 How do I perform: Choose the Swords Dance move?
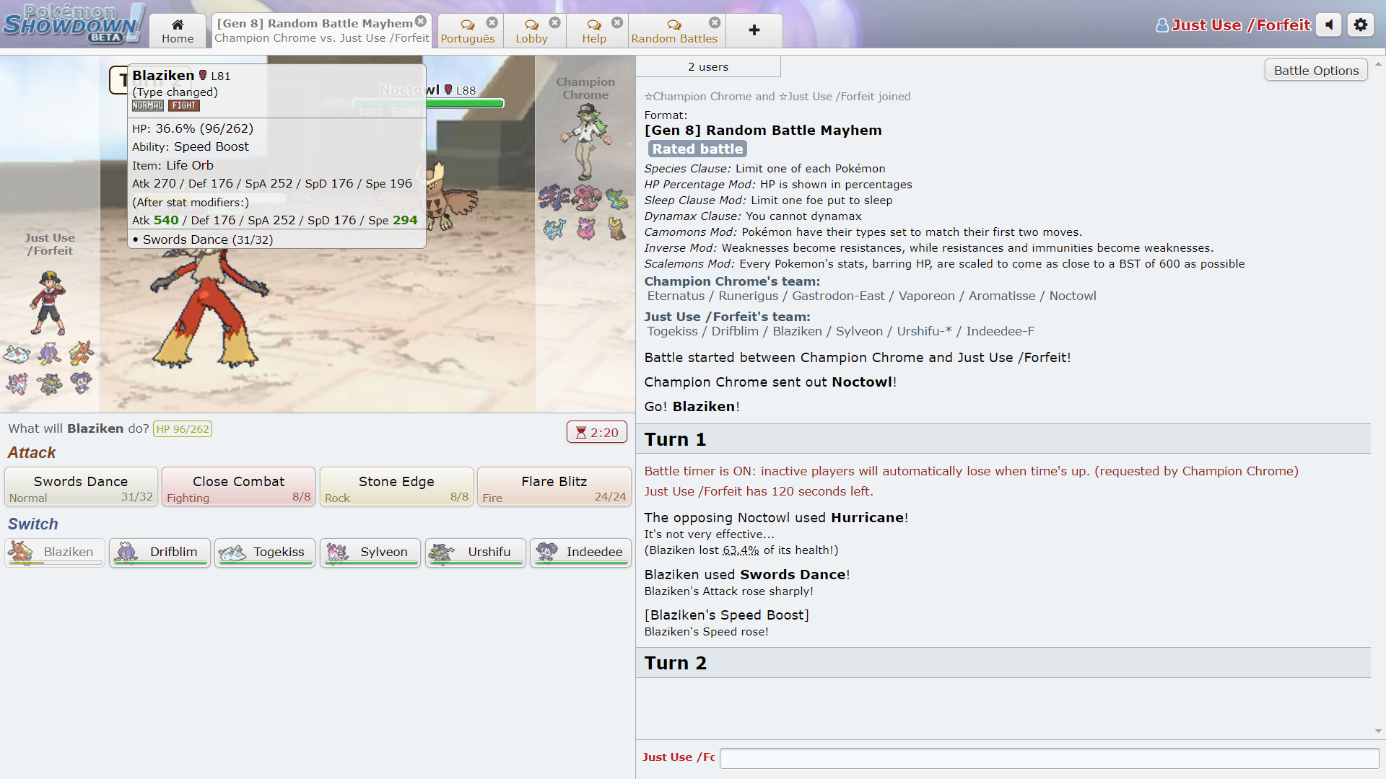point(81,487)
